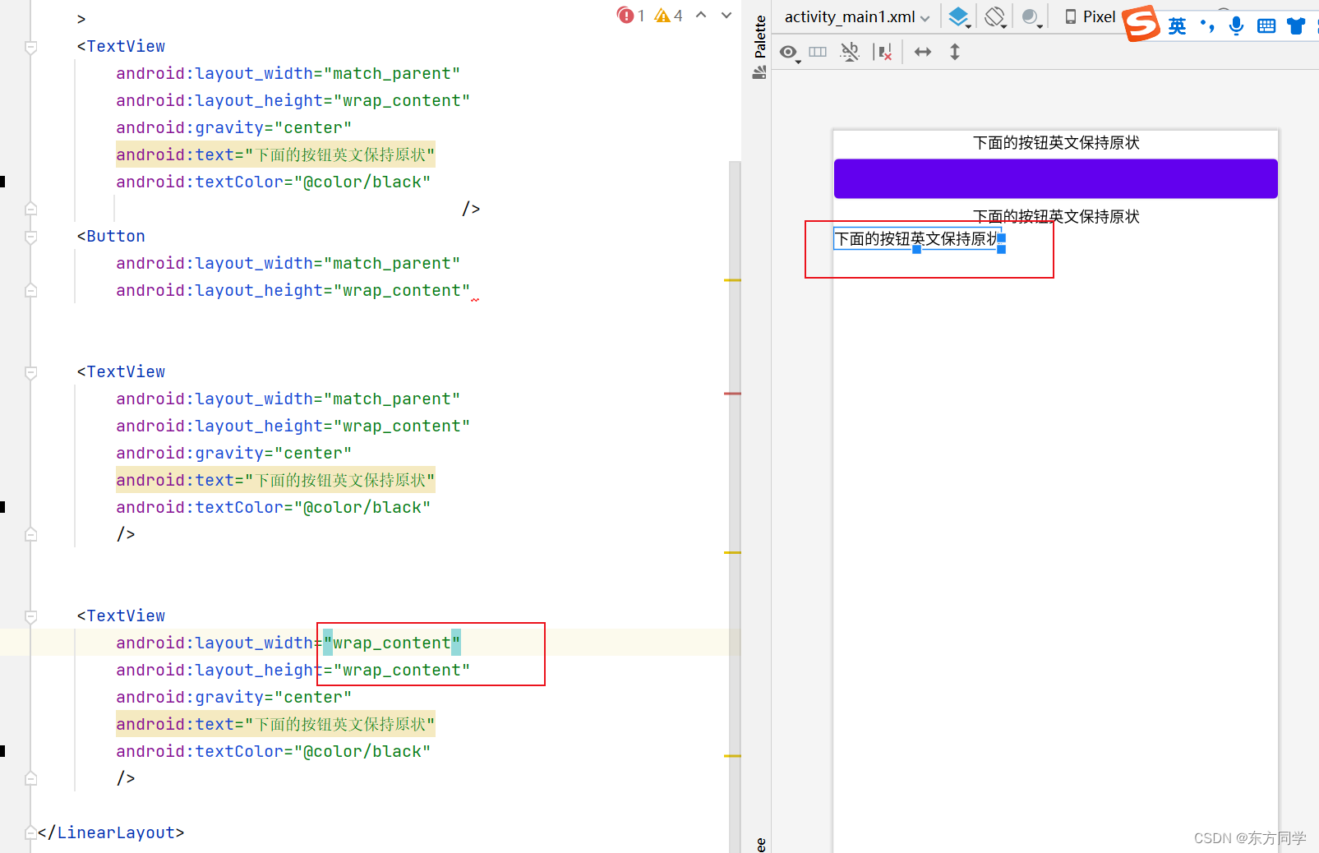Toggle autoconnection to parent icon

[850, 53]
